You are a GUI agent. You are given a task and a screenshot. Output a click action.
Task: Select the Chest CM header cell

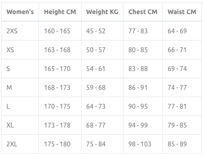point(143,12)
